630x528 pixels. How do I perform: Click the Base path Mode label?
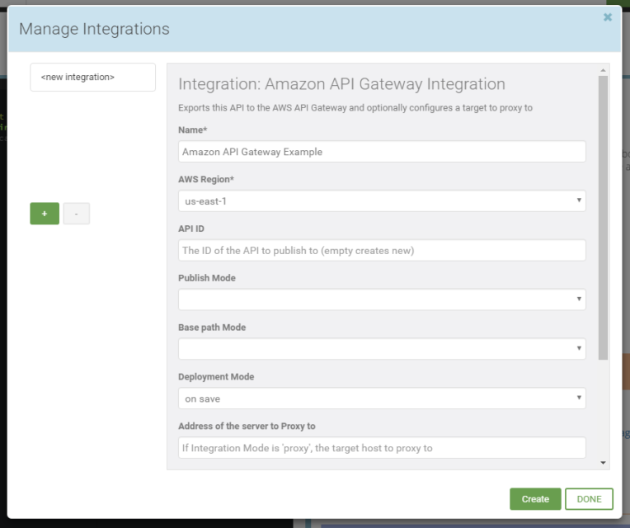[x=212, y=328]
